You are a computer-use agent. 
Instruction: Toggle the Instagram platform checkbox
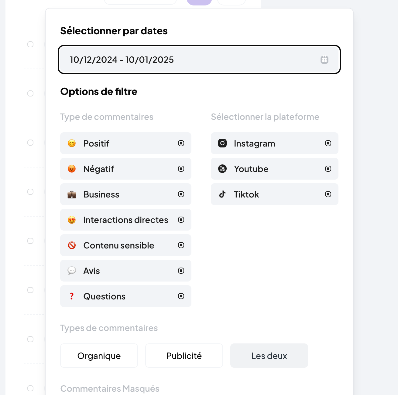pyautogui.click(x=328, y=143)
